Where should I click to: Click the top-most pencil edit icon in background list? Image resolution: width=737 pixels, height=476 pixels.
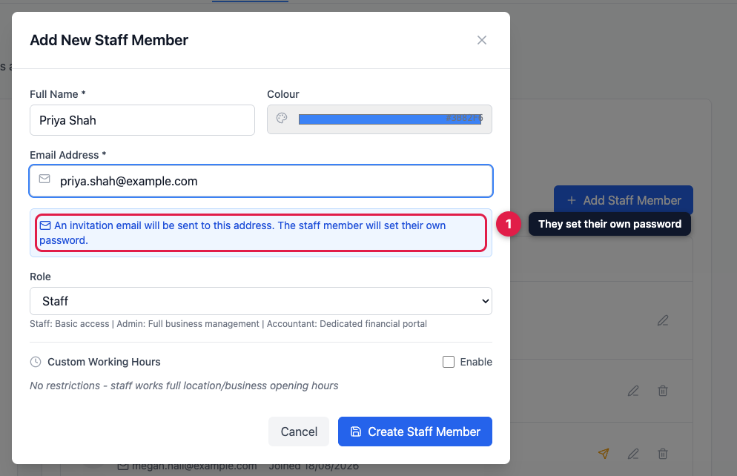coord(663,320)
